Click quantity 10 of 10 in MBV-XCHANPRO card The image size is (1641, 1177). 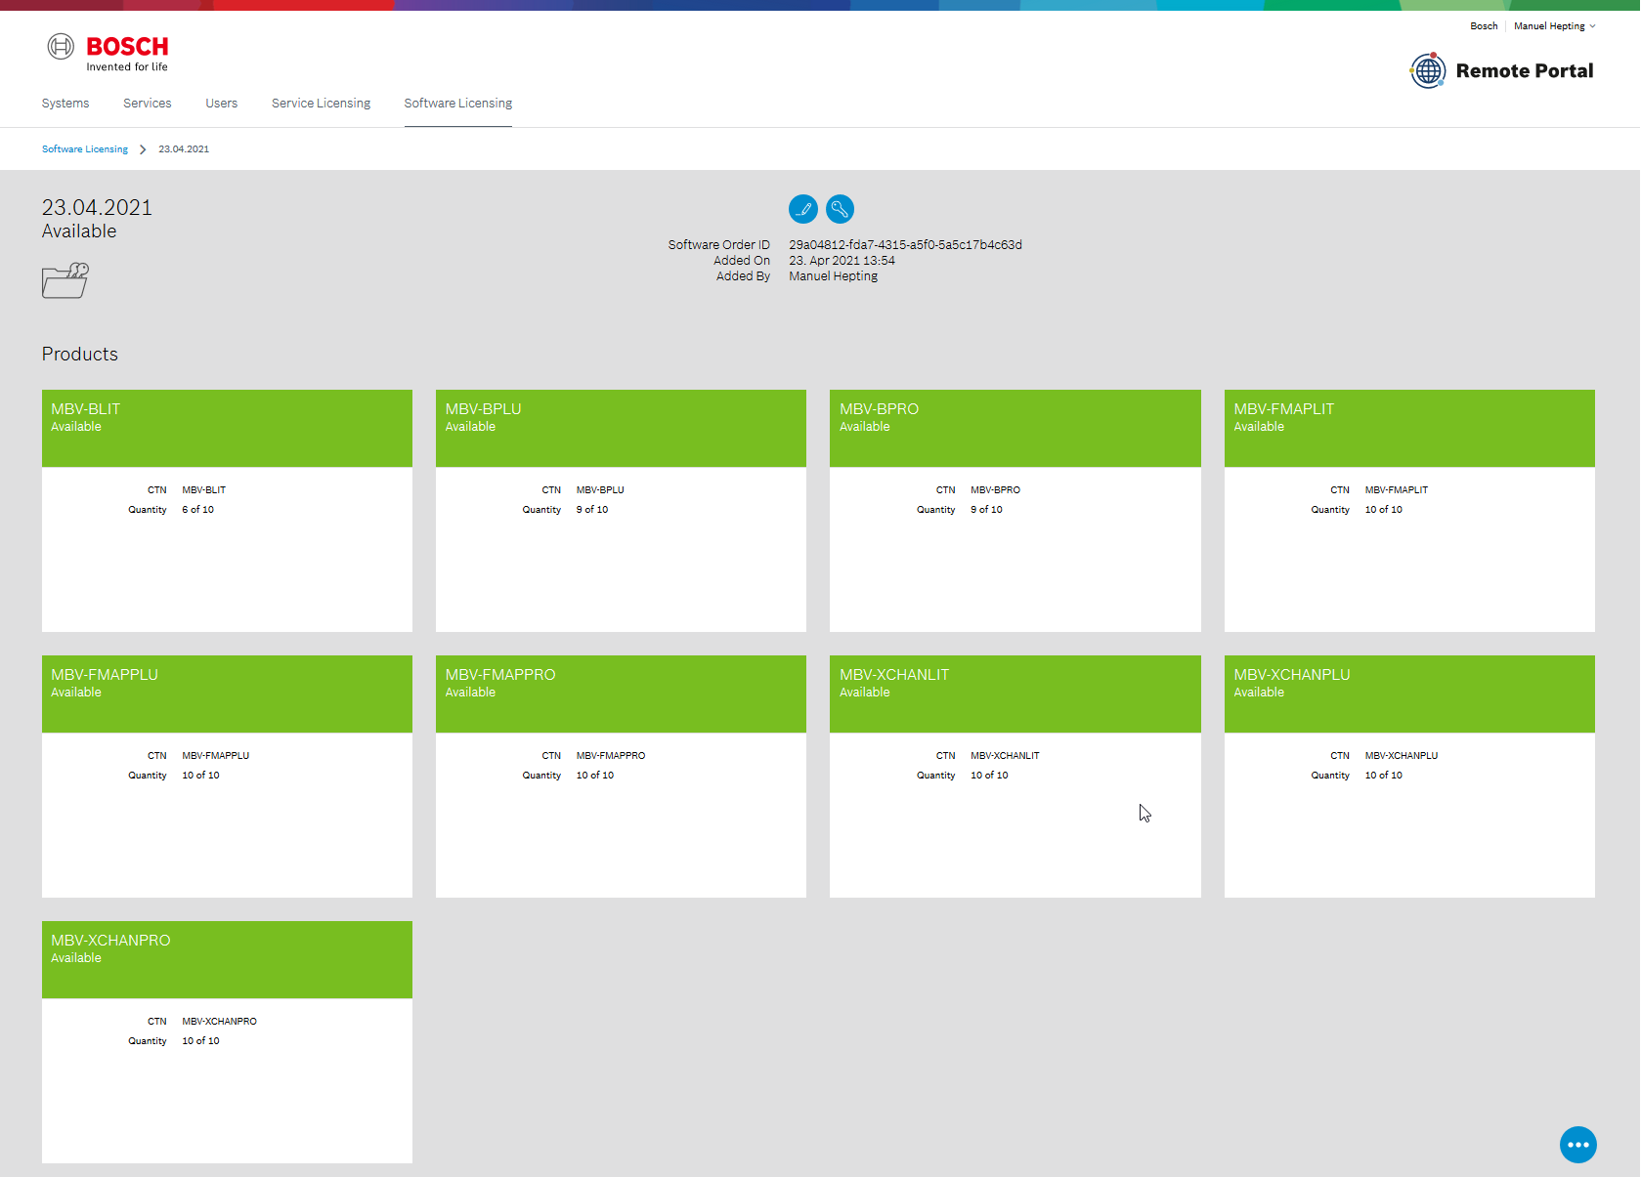tap(201, 1041)
